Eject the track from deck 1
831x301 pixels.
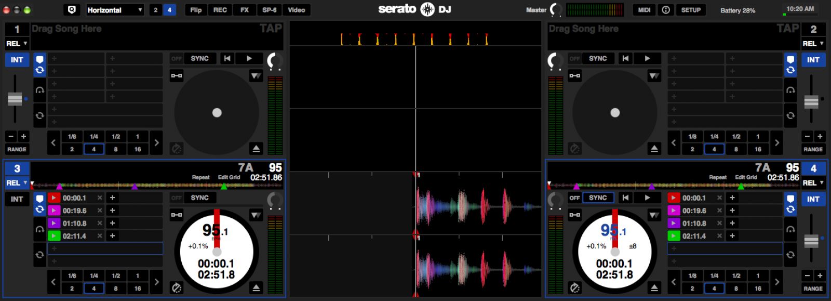(x=256, y=149)
